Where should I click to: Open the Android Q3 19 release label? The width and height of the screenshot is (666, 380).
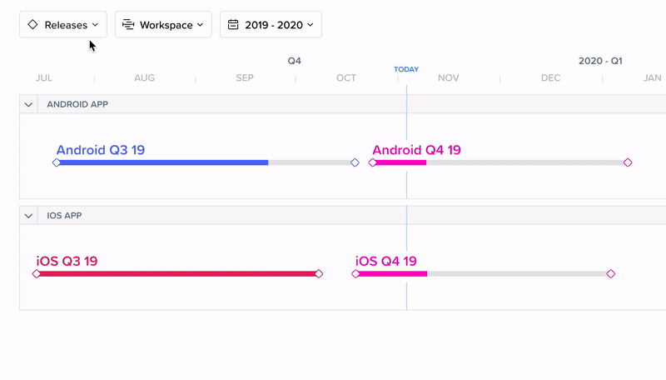point(101,150)
